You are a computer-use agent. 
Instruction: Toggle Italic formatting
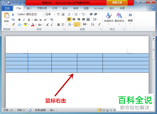click(x=24, y=20)
